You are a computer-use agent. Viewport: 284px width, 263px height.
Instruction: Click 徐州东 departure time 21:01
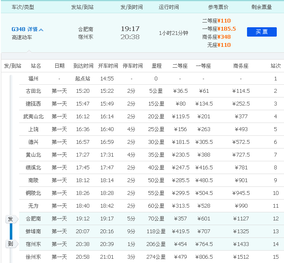[x=107, y=257]
